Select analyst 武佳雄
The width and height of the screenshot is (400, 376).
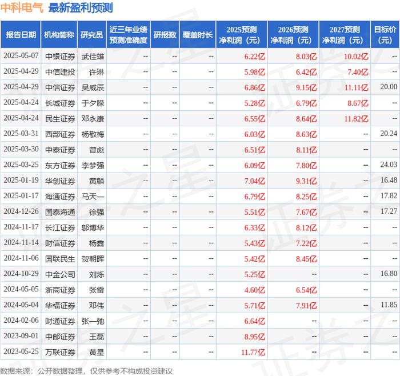click(93, 57)
